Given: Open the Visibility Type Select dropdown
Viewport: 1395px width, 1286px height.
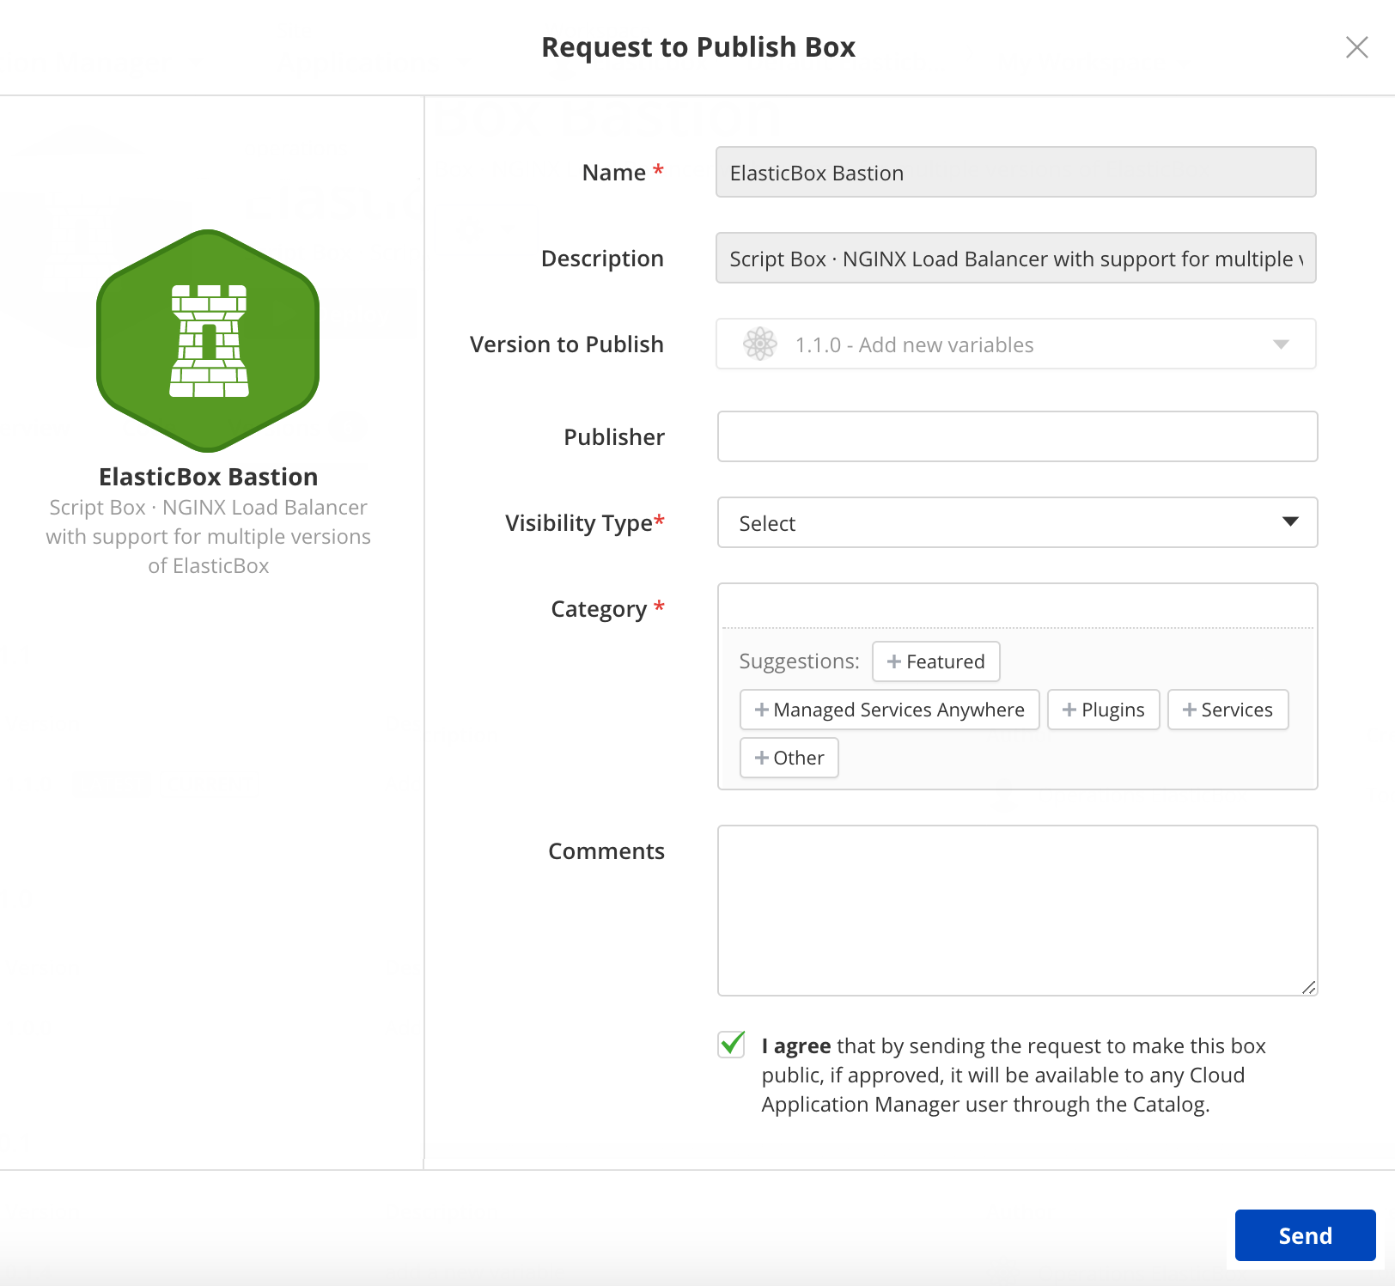Looking at the screenshot, I should coord(1018,522).
